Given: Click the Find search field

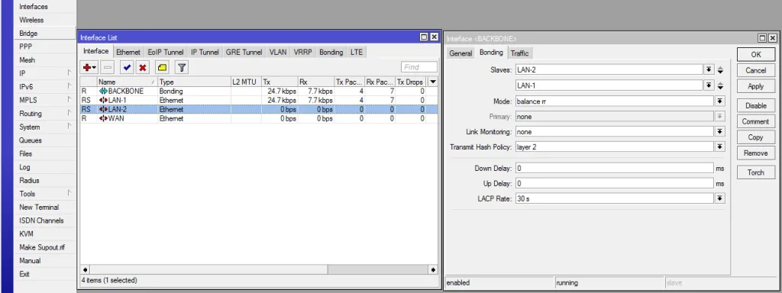Looking at the screenshot, I should click(x=419, y=67).
